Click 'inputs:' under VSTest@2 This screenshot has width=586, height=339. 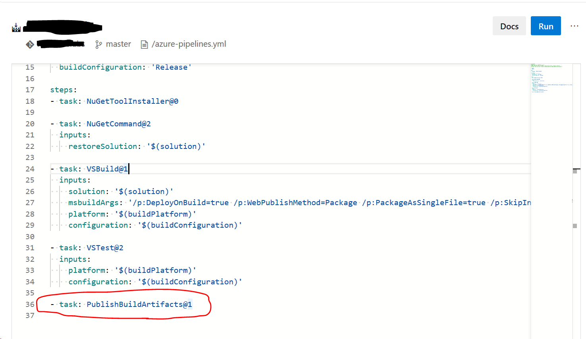[x=75, y=259]
